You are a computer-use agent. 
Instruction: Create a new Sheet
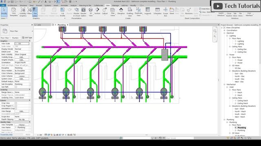pos(172,11)
